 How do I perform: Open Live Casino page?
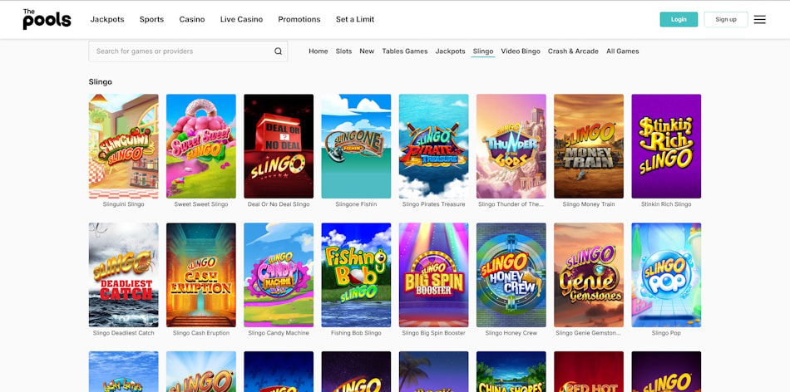241,20
